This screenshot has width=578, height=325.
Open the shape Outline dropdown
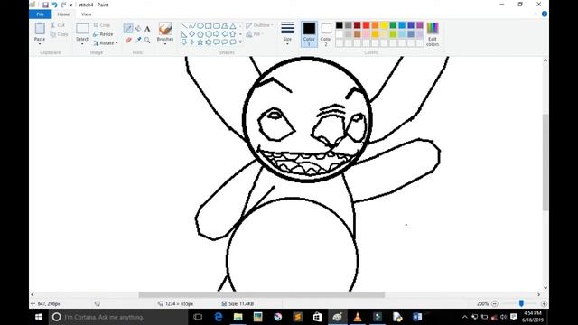pyautogui.click(x=259, y=25)
